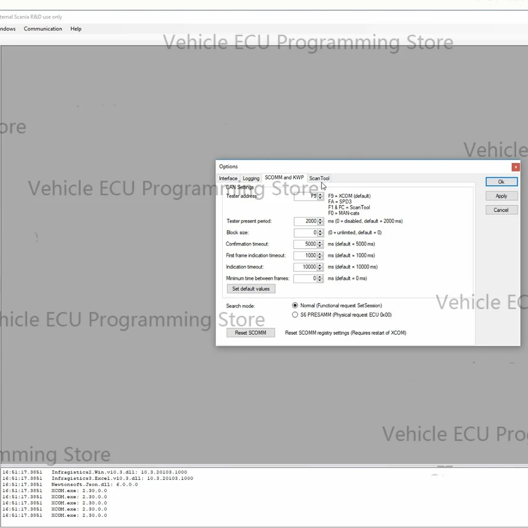Click the "Reset SCOMM registry settings" description text

[345, 333]
